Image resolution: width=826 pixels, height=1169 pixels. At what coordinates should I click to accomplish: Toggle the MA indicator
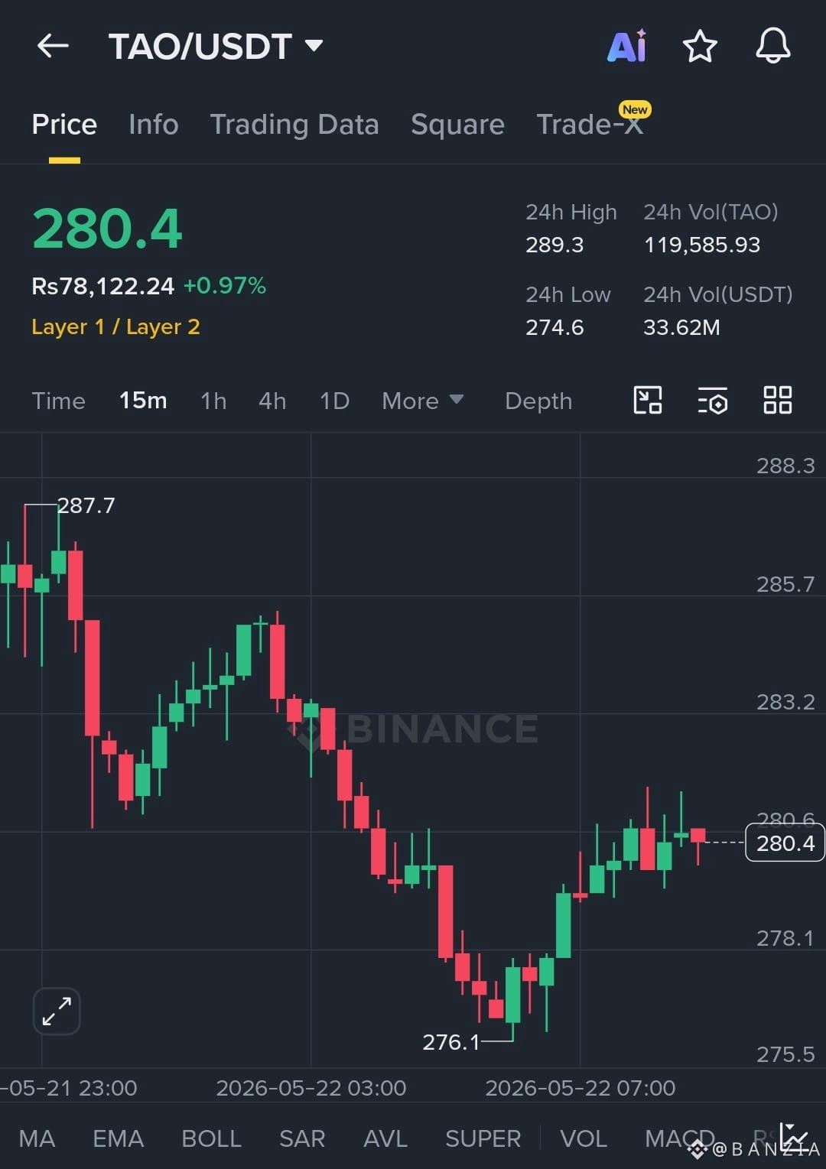(37, 1138)
